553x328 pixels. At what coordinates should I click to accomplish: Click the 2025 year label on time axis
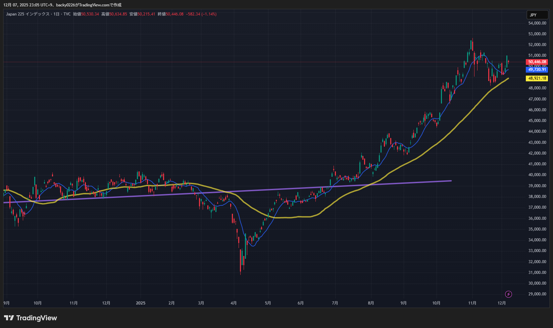click(141, 303)
